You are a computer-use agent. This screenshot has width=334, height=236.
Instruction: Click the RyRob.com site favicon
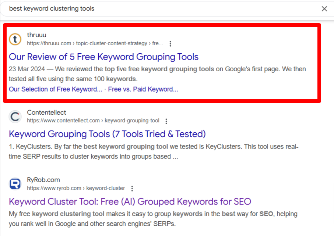tap(15, 184)
